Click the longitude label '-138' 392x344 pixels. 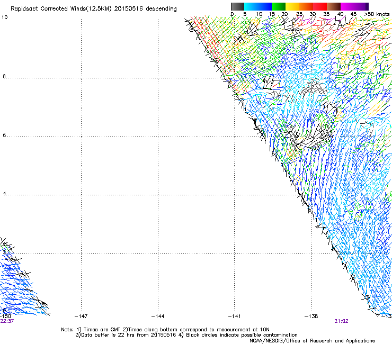311,316
